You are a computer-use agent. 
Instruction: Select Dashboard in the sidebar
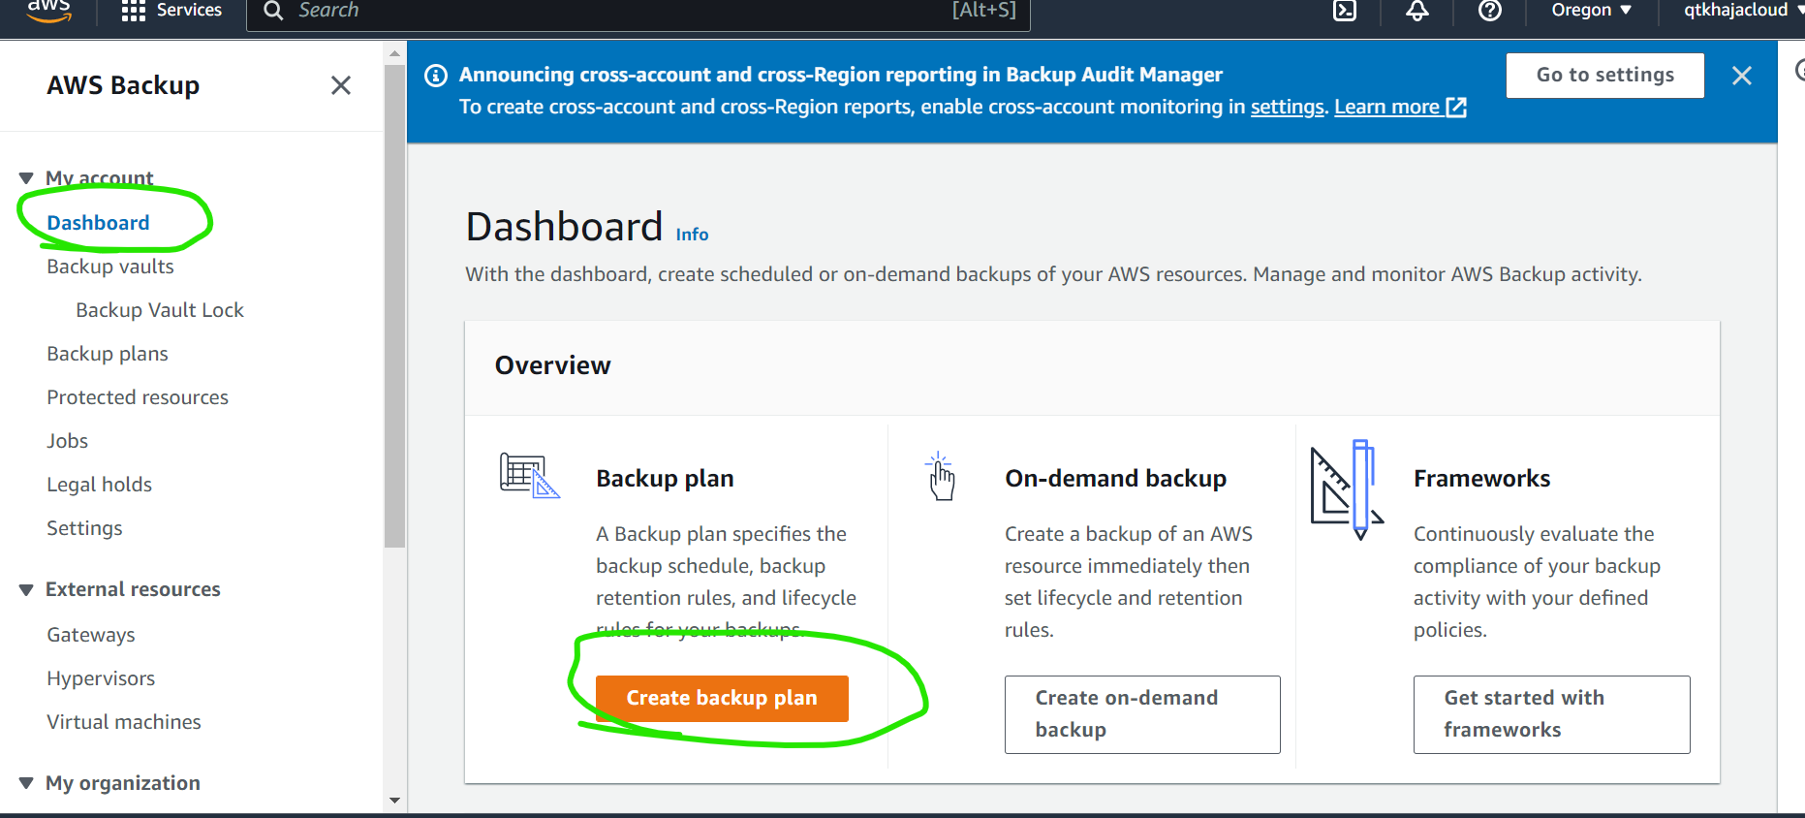pos(98,223)
